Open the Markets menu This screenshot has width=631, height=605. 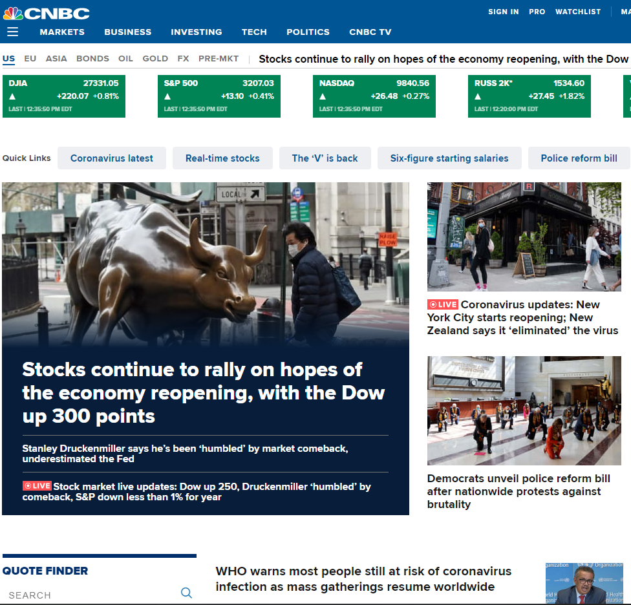(x=62, y=32)
